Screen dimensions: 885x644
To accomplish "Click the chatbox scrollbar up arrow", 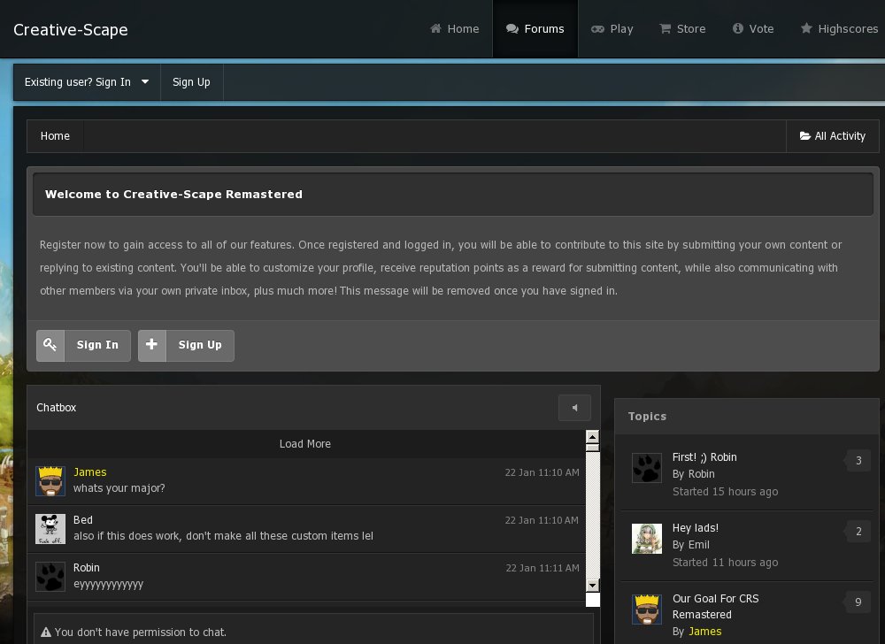I will tap(593, 436).
